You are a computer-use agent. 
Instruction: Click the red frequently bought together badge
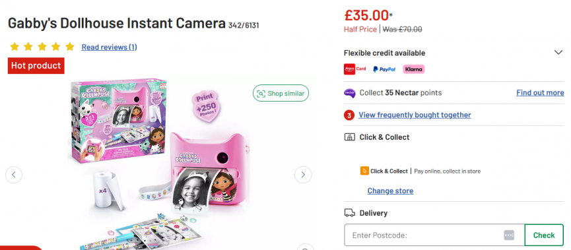point(349,115)
